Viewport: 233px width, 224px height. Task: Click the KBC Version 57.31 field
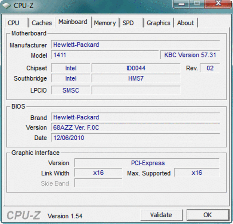[190, 55]
